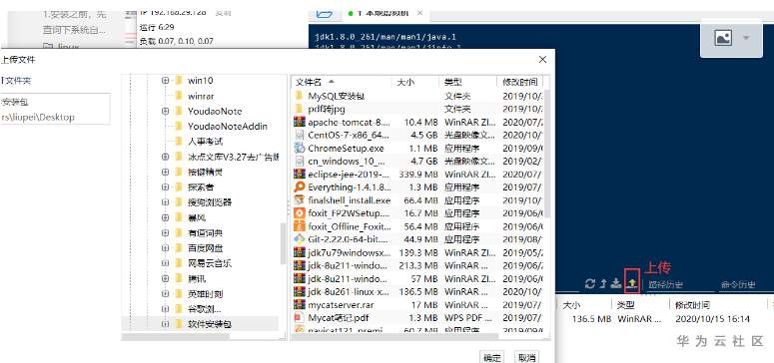Click the apache-tomcat-8 archive icon
This screenshot has width=774, height=363.
click(x=300, y=122)
